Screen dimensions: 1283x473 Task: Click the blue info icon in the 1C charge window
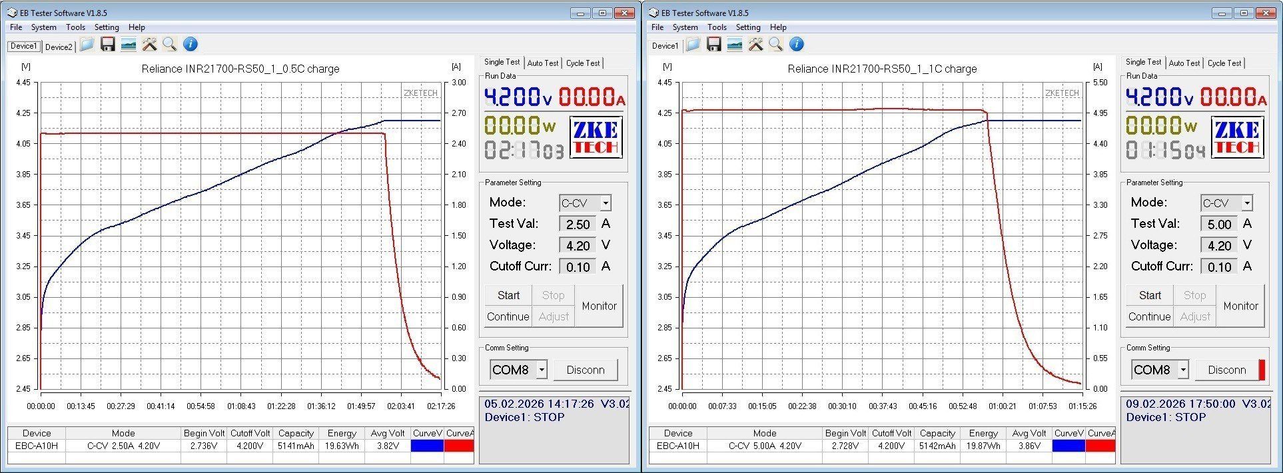coord(797,45)
